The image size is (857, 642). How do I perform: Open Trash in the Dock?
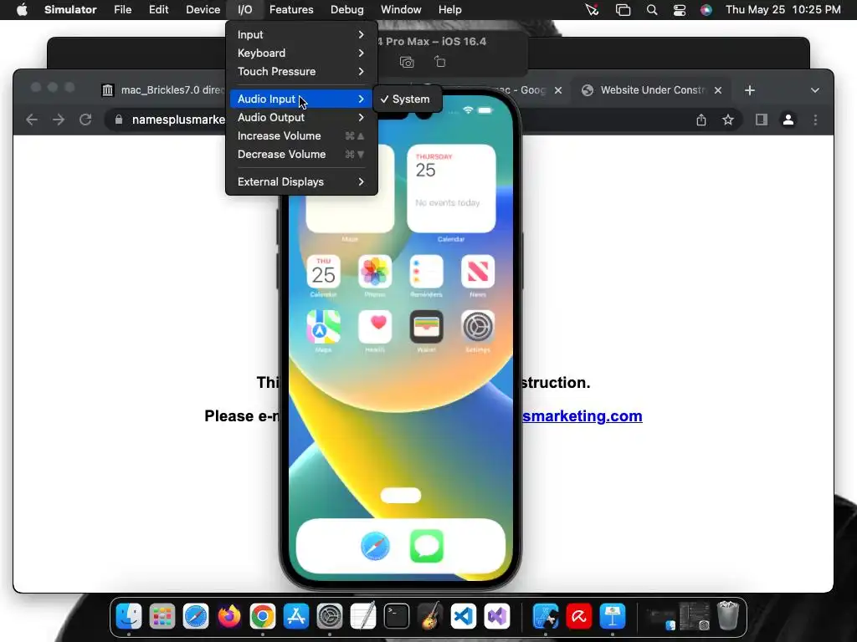728,616
